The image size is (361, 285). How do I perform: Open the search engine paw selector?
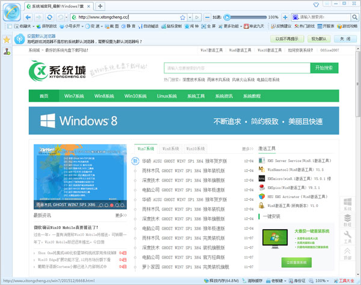pyautogui.click(x=295, y=17)
